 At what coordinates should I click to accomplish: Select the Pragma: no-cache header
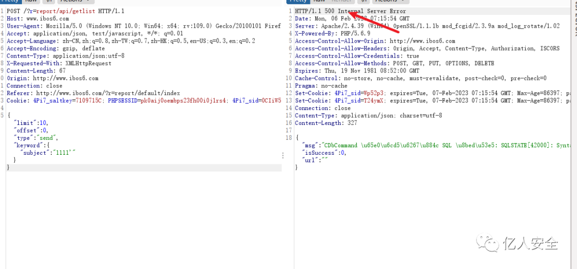coord(321,85)
